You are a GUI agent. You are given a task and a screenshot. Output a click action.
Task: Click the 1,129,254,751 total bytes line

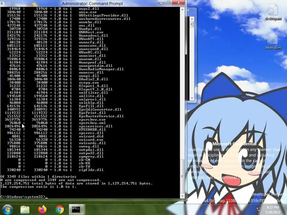coord(76,183)
